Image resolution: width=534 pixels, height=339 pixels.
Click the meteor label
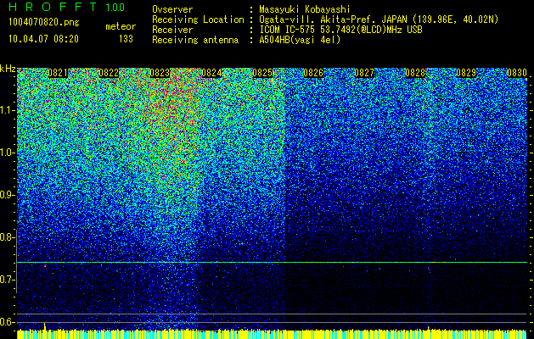[x=121, y=26]
